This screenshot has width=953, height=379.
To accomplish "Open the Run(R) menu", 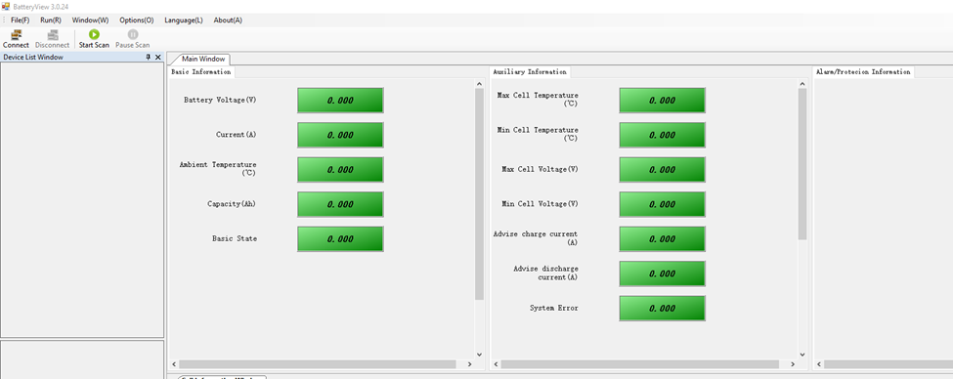I will pyautogui.click(x=51, y=21).
